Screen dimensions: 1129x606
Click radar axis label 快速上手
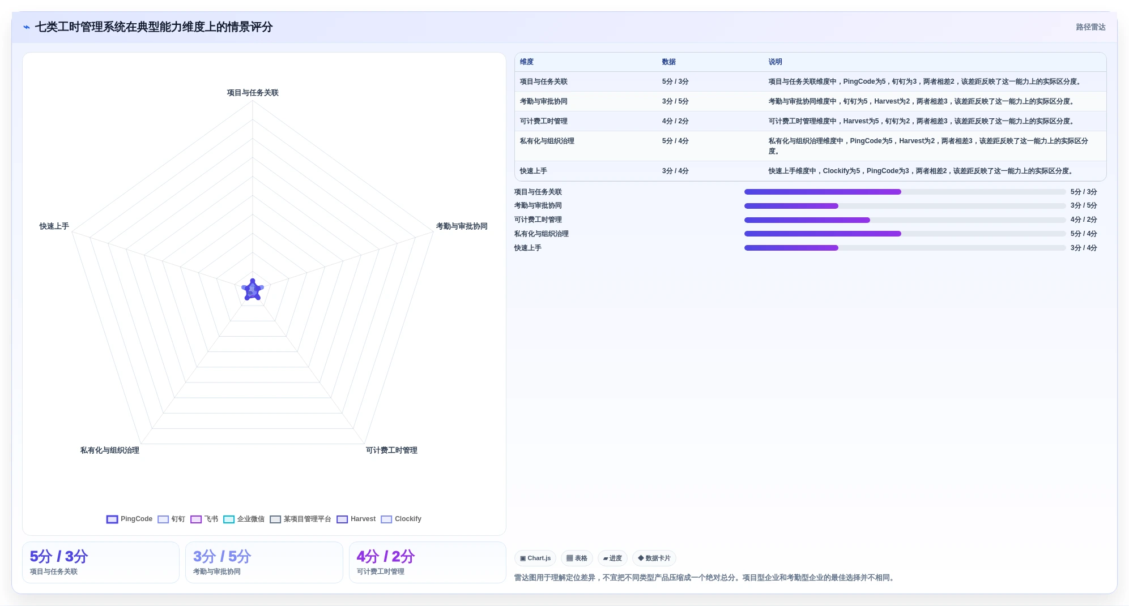(54, 226)
